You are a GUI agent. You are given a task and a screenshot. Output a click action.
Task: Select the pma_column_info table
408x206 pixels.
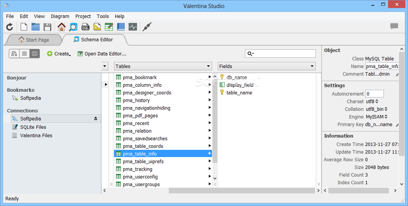point(163,85)
